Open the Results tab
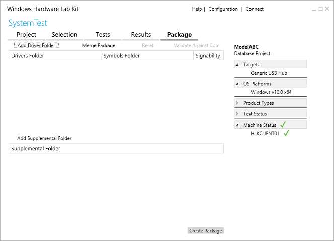 click(141, 35)
